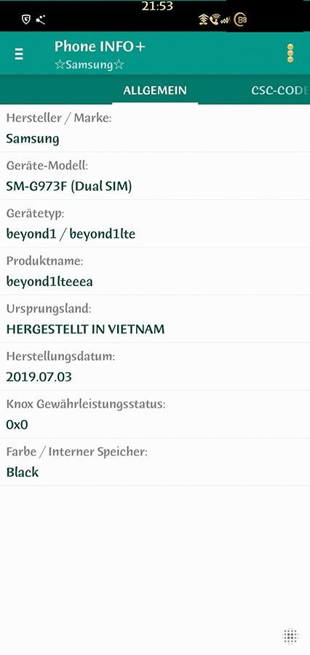Select the Geräte-Modell SM-G973F row

tap(155, 176)
